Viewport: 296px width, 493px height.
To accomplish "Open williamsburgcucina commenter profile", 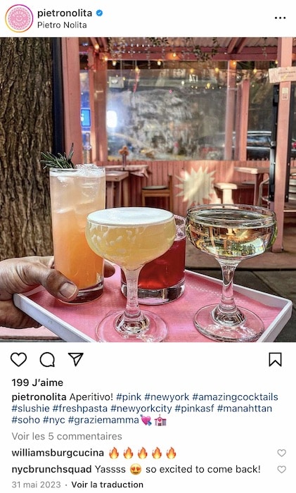I will [x=58, y=453].
